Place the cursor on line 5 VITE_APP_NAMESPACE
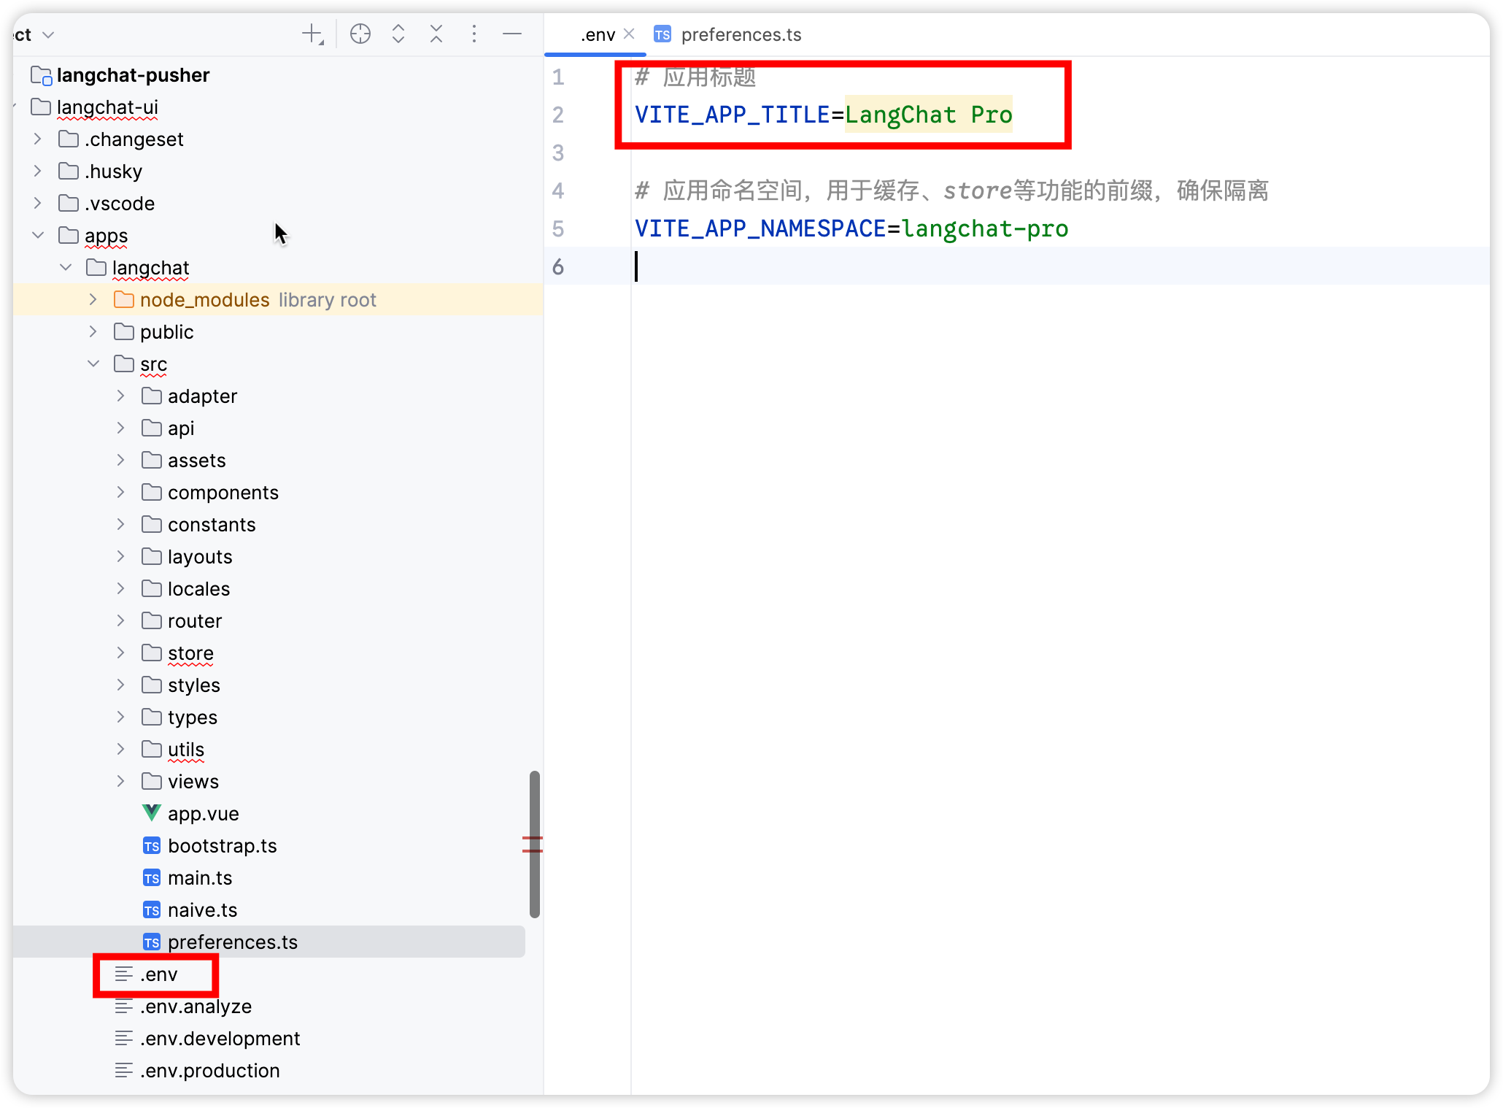This screenshot has width=1503, height=1108. click(759, 228)
